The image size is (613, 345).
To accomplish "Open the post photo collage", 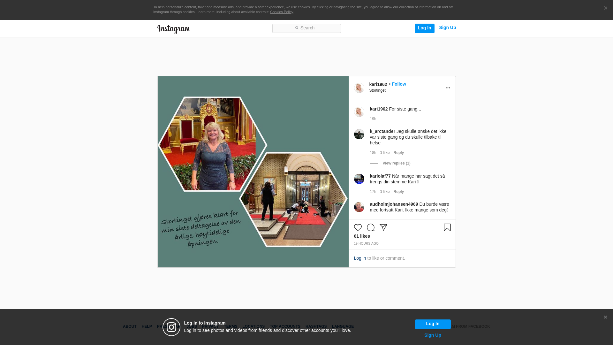I will pos(253,172).
